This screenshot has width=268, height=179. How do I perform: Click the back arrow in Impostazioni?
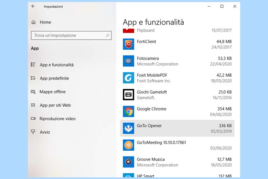tap(33, 6)
